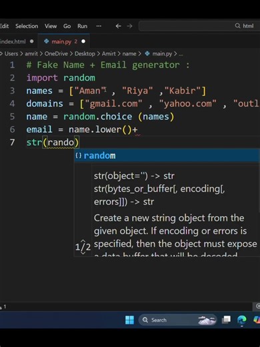Show previous signature with up chevron
This screenshot has height=347, width=260.
(83, 241)
